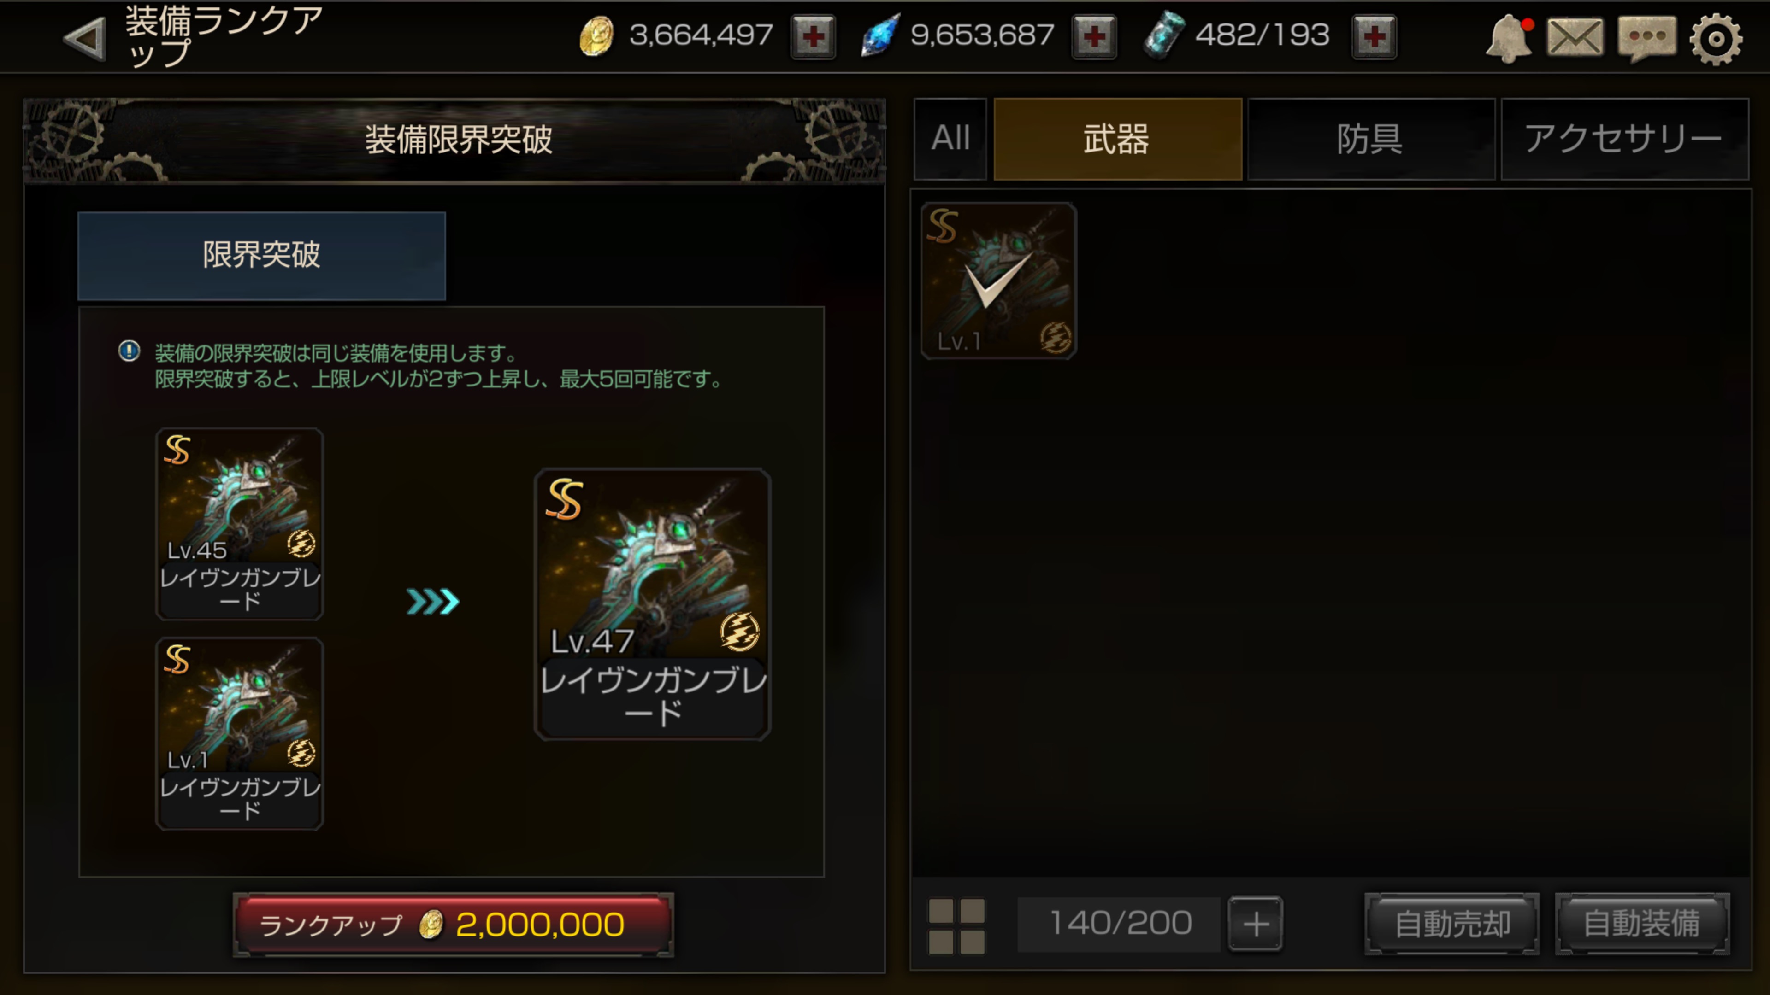Open the mail envelope icon
The image size is (1770, 995).
pos(1575,37)
